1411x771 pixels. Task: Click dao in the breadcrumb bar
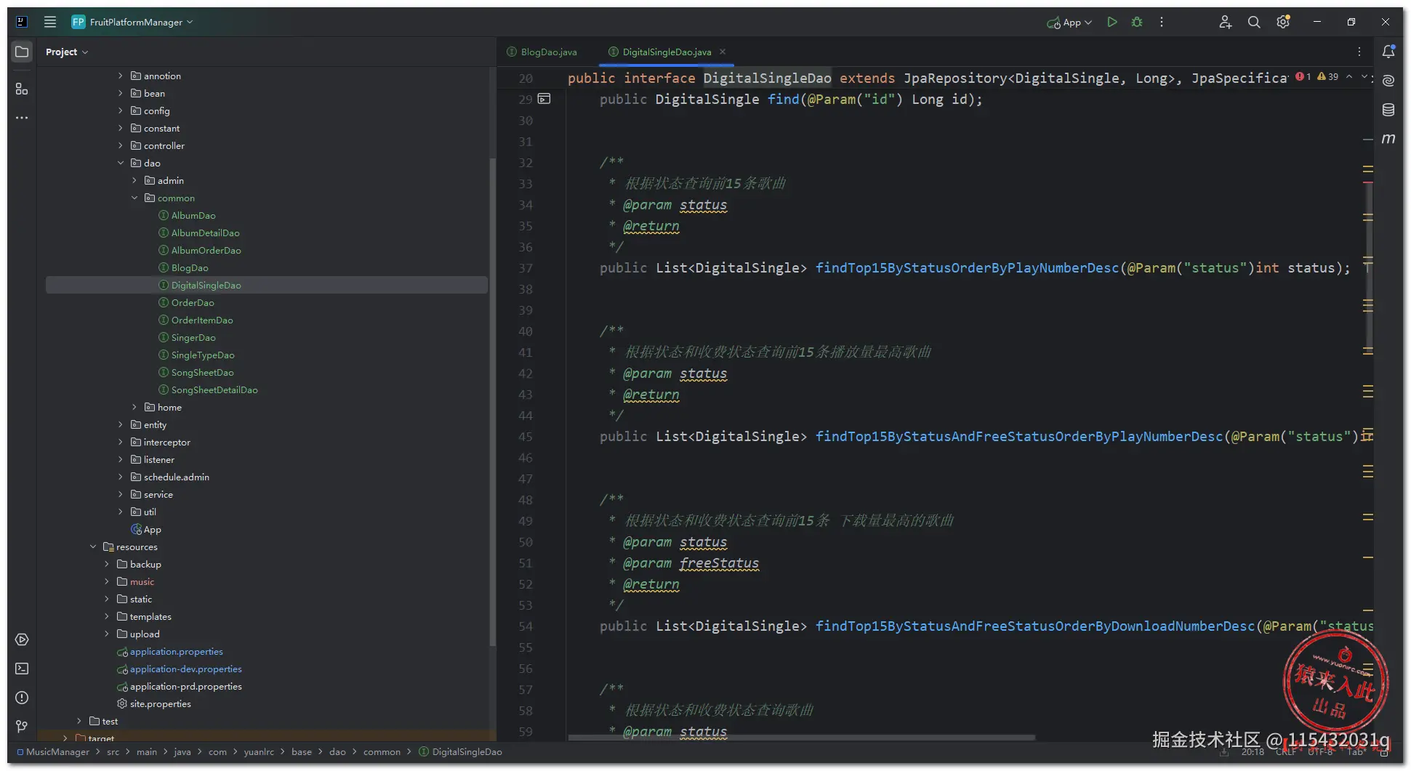click(x=337, y=751)
